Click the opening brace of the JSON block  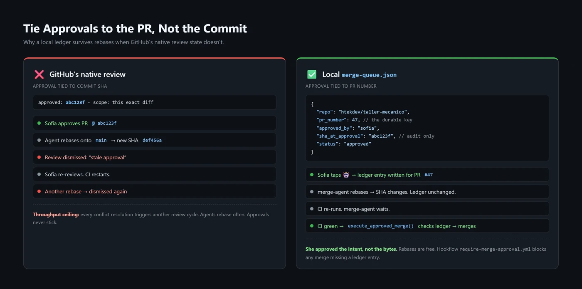tap(312, 104)
